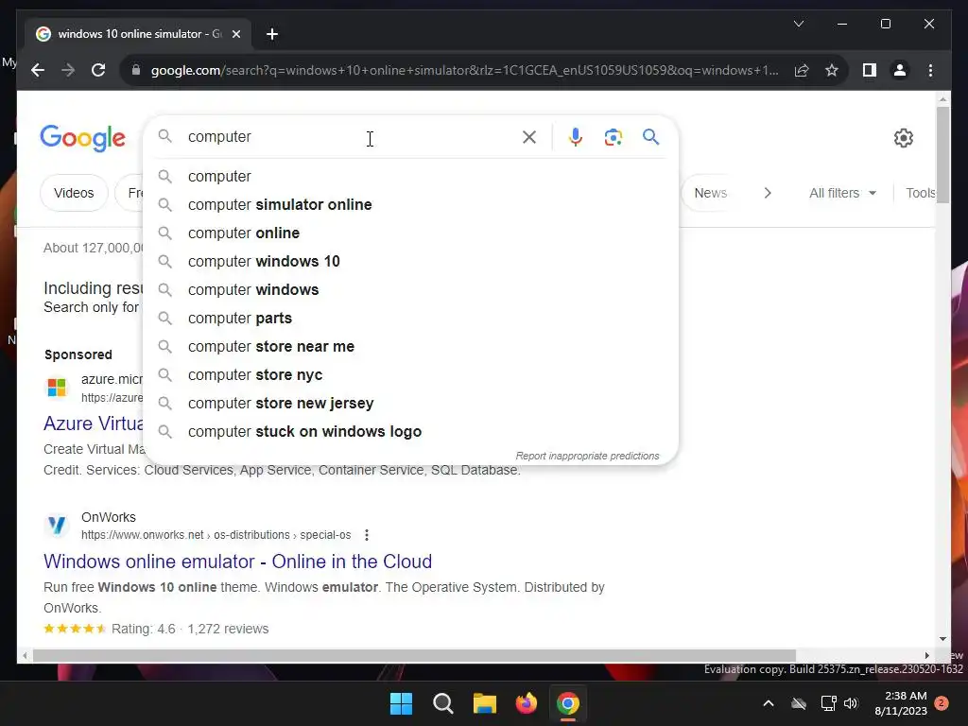Open Chrome side panel
Image resolution: width=968 pixels, height=726 pixels.
point(870,70)
